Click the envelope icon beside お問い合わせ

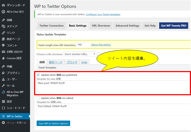[x=3, y=52]
